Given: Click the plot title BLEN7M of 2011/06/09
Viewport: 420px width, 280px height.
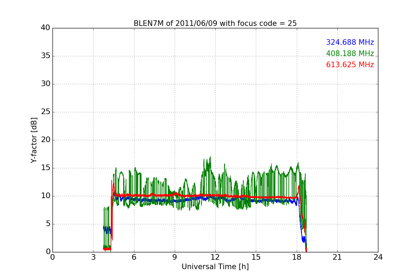Looking at the screenshot, I should click(215, 23).
